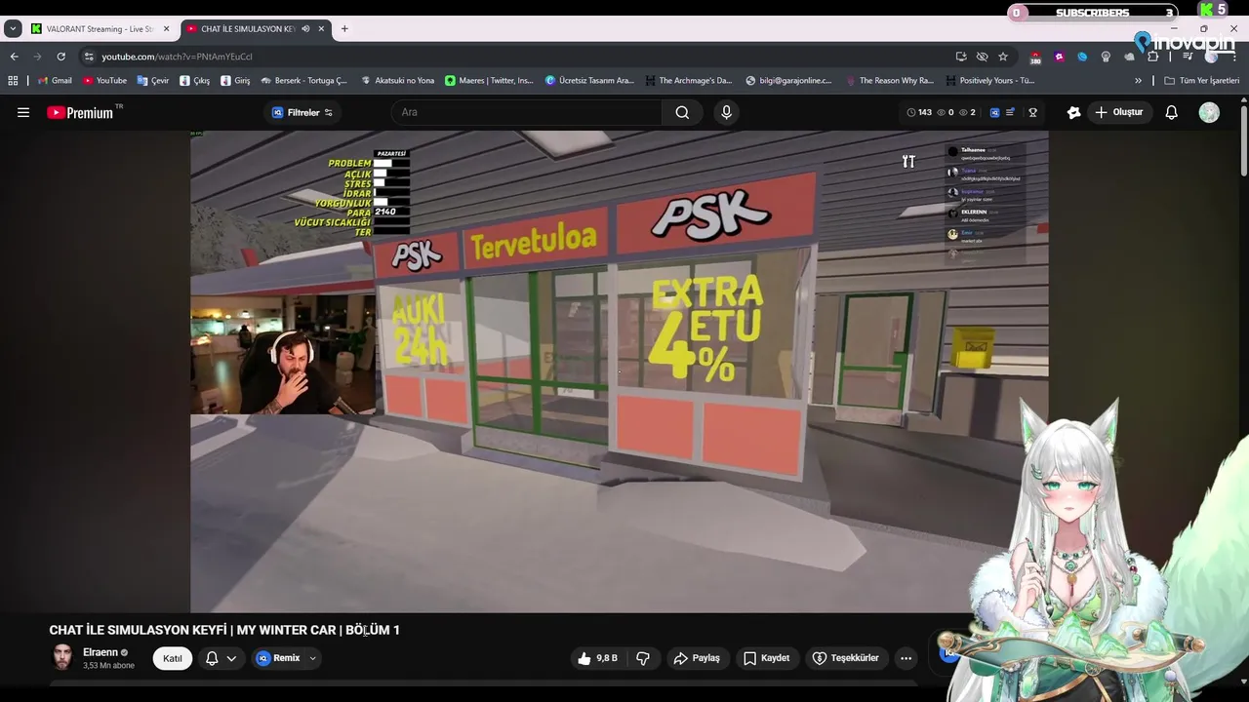Image resolution: width=1249 pixels, height=702 pixels.
Task: Click the Katıl join button
Action: pos(173,658)
